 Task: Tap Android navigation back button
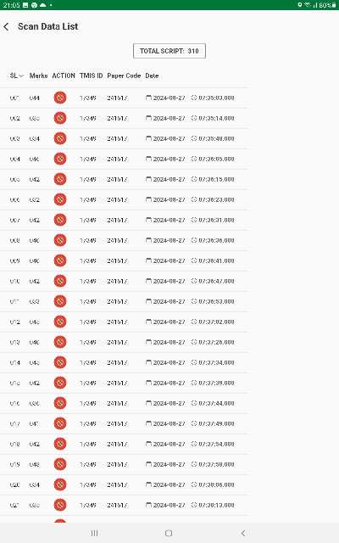pos(243,533)
